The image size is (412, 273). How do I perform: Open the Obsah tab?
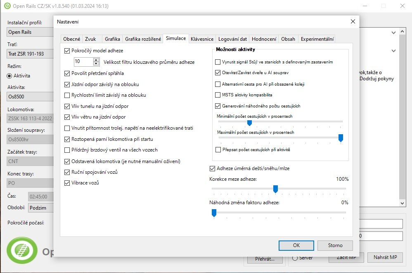(288, 39)
